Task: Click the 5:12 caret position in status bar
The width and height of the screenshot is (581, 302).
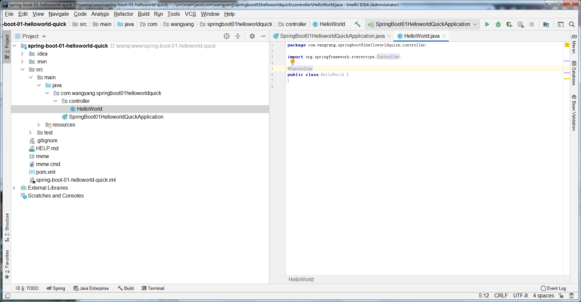Action: coord(484,296)
